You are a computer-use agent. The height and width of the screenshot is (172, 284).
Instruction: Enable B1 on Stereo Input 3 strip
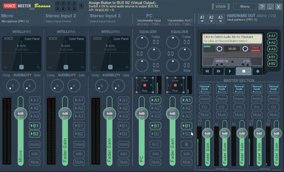click(x=123, y=126)
